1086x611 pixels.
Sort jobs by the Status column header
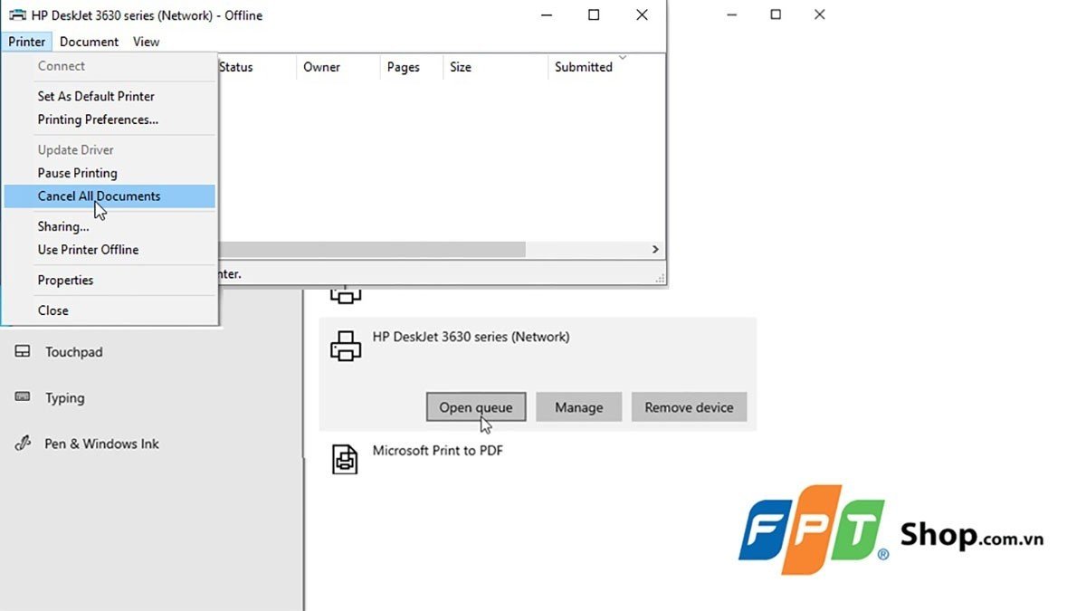coord(235,66)
